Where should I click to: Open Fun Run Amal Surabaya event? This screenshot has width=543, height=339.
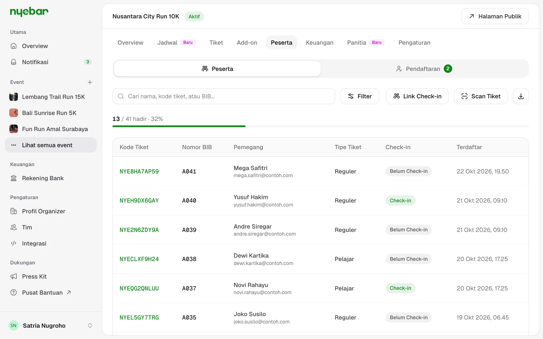point(51,129)
